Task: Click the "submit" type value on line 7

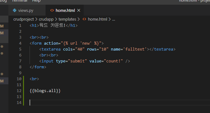Action: (77, 61)
